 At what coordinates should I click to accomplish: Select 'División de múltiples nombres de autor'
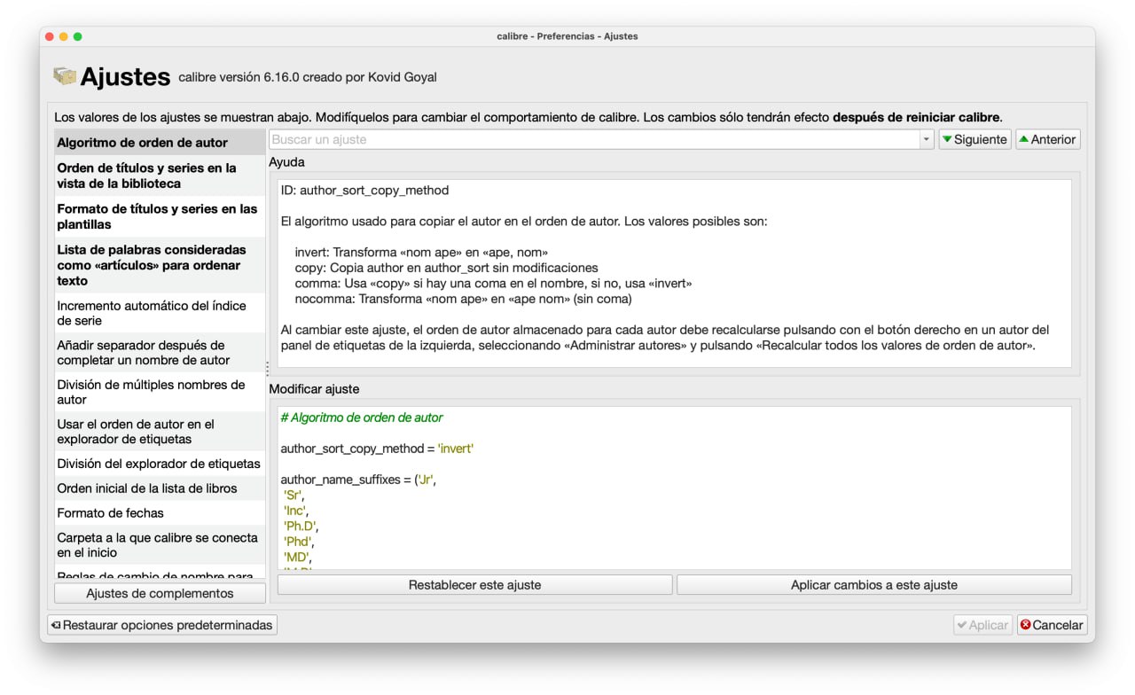pos(160,392)
